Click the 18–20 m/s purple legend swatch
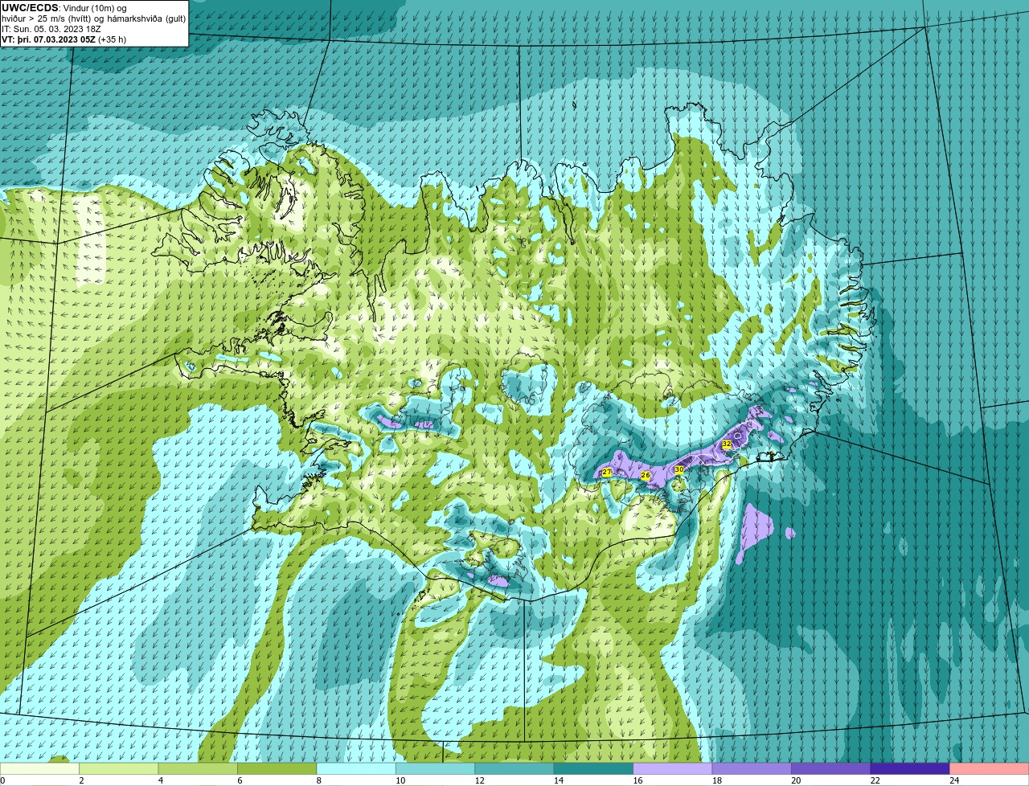 [752, 768]
